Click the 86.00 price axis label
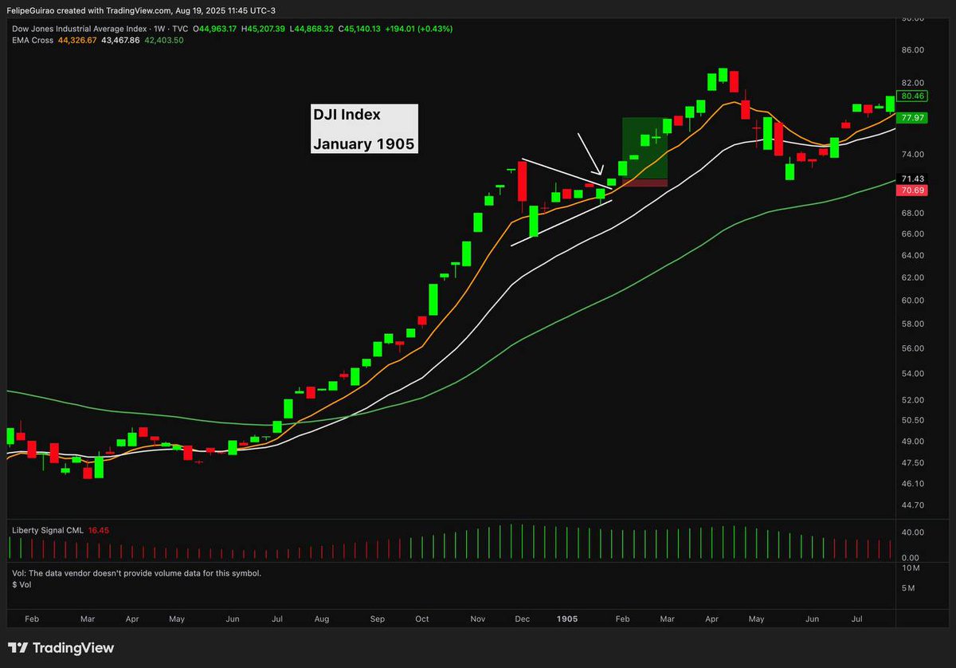This screenshot has height=668, width=956. tap(911, 50)
